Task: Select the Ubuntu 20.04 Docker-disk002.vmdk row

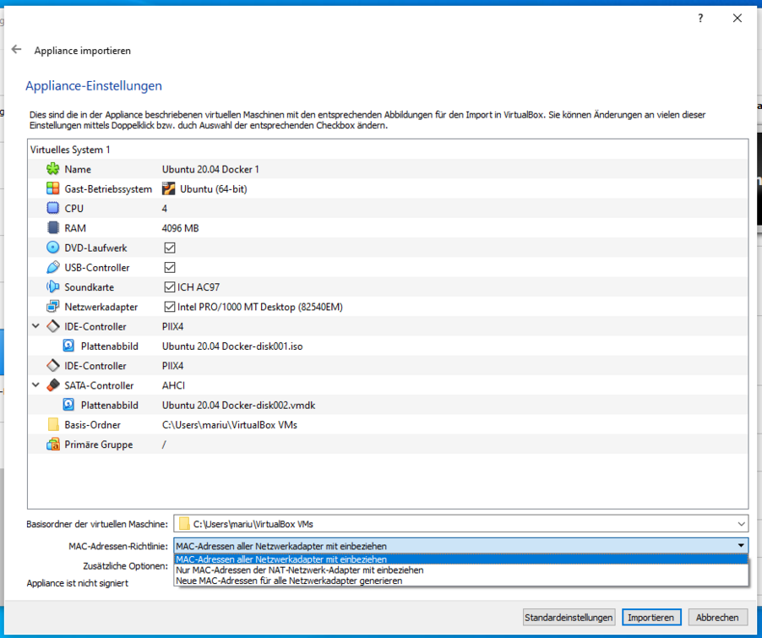Action: [238, 406]
